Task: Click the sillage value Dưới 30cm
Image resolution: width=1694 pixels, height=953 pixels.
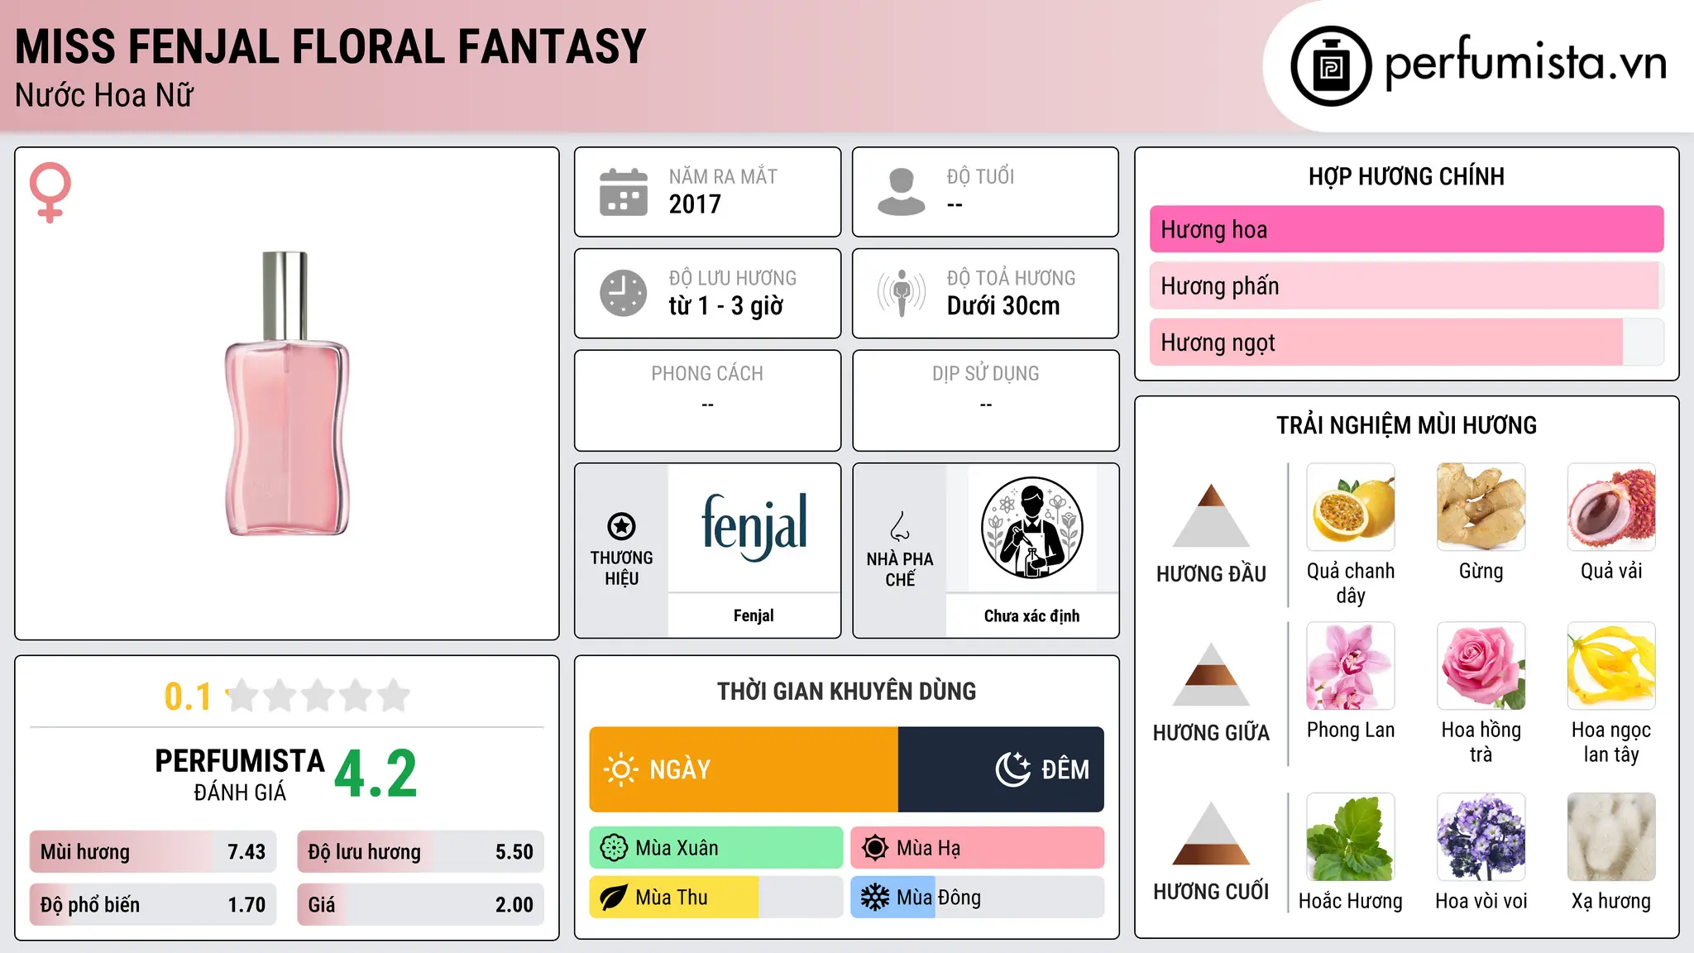Action: coord(1003,306)
